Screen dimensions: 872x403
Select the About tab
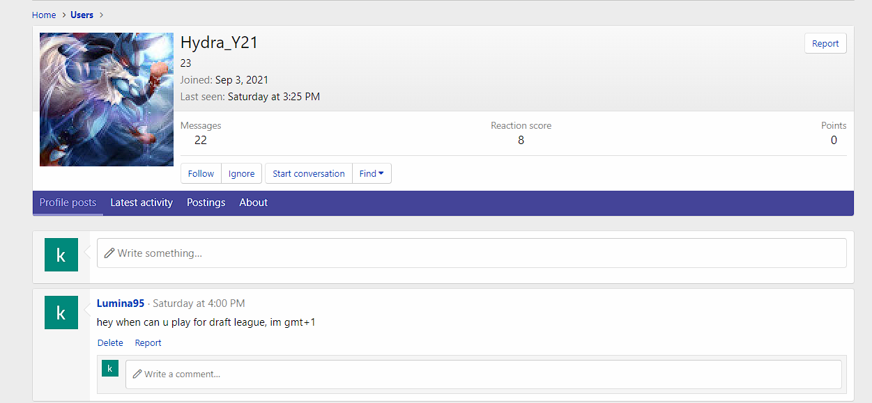[253, 203]
